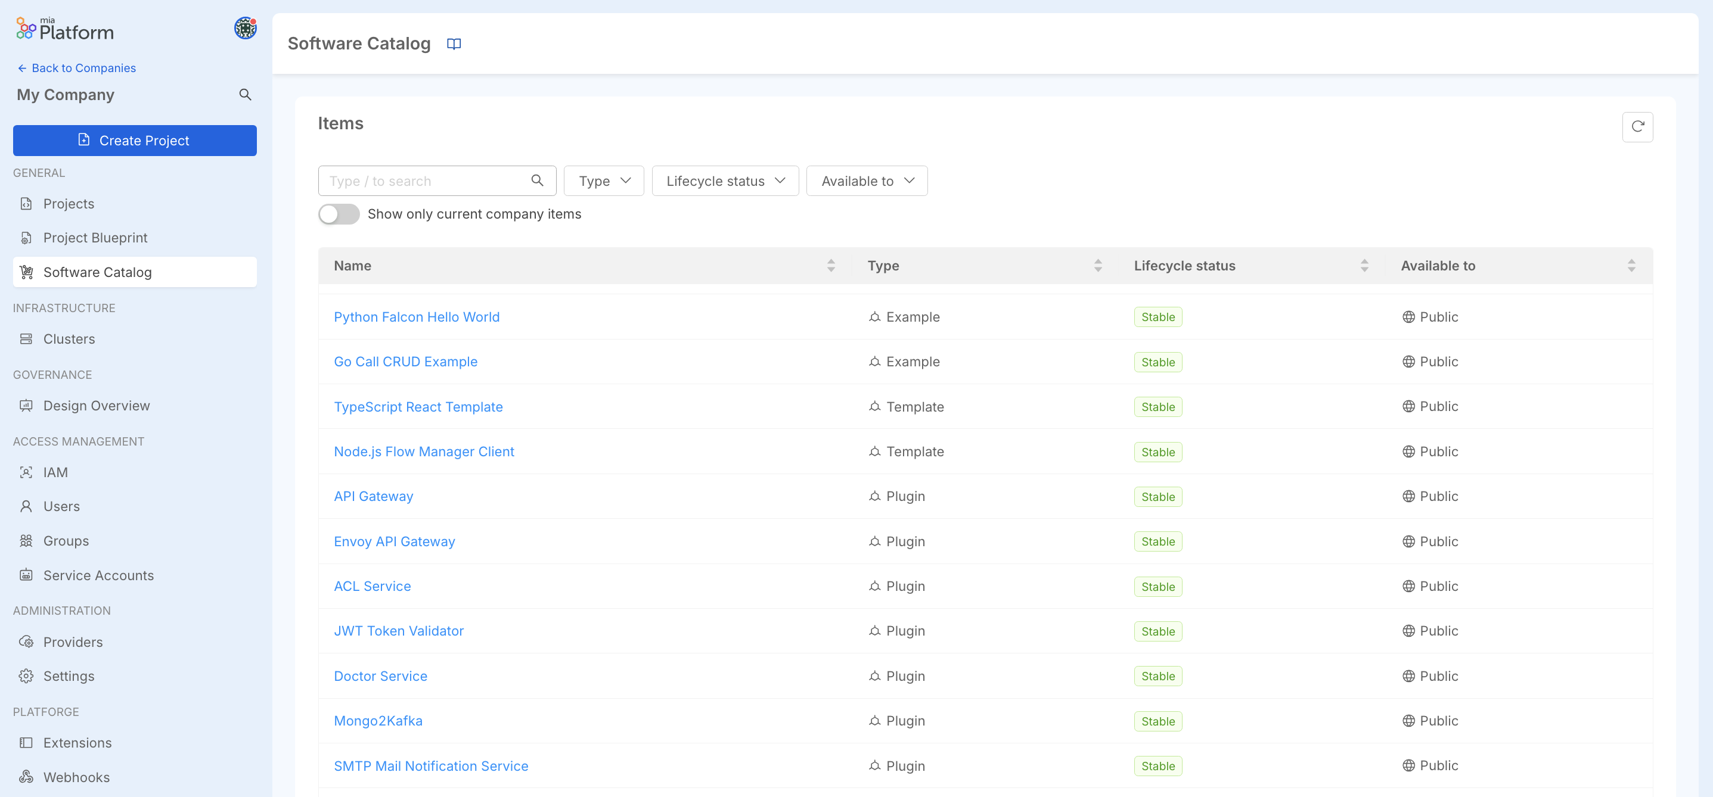The width and height of the screenshot is (1713, 797).
Task: Click the Clusters icon under Infrastructure
Action: [x=26, y=338]
